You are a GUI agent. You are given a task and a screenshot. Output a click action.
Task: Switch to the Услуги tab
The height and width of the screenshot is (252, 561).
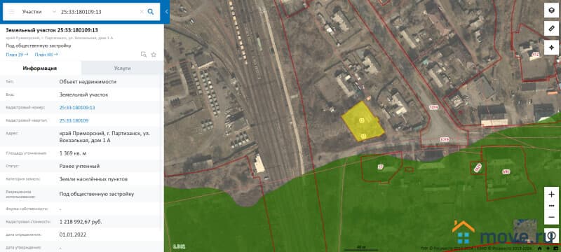tap(122, 68)
